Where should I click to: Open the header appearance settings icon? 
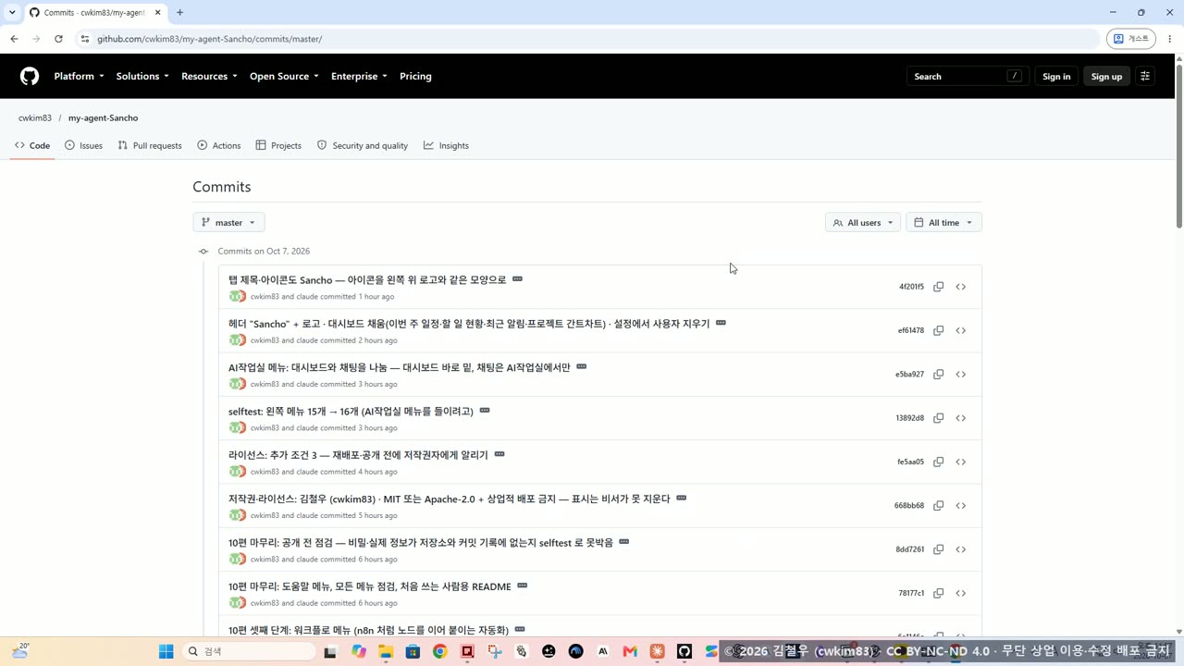pos(1145,76)
